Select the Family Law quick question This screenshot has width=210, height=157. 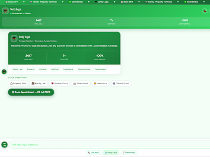39,83
